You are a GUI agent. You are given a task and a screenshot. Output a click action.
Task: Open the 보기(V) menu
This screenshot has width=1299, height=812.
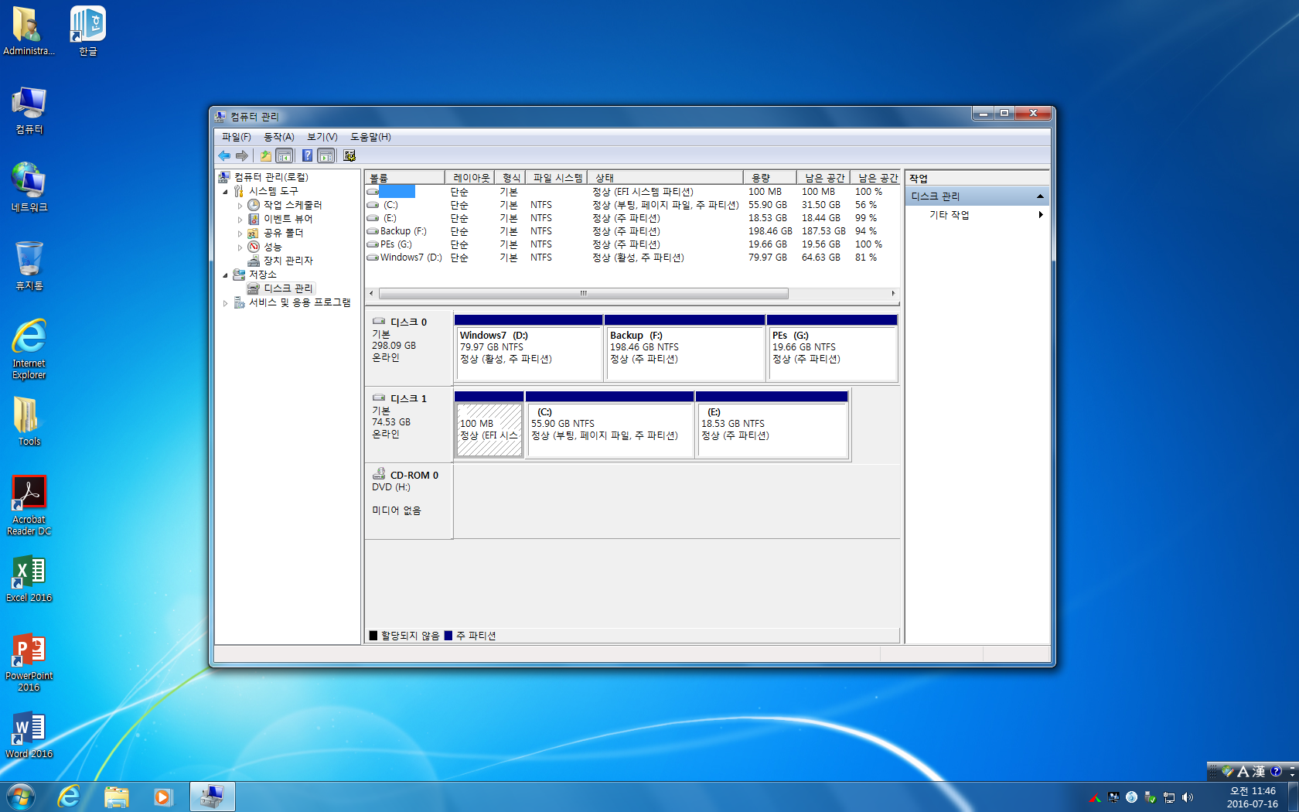(x=322, y=137)
